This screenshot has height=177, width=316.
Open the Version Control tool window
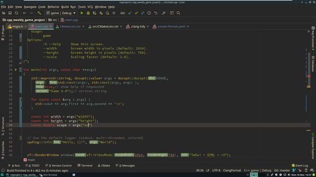(x=58, y=166)
